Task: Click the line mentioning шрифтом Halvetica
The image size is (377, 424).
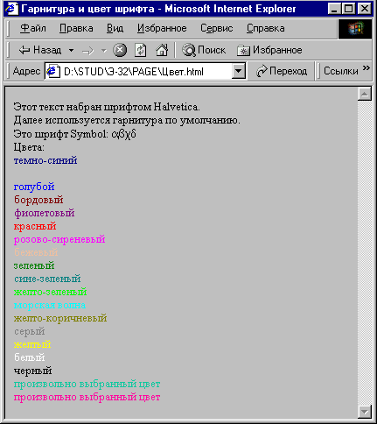Action: (x=107, y=107)
